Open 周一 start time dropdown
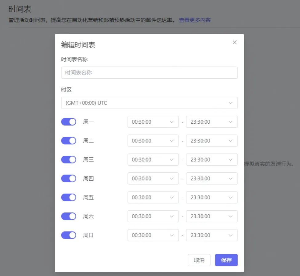This screenshot has width=300, height=276. coord(153,122)
